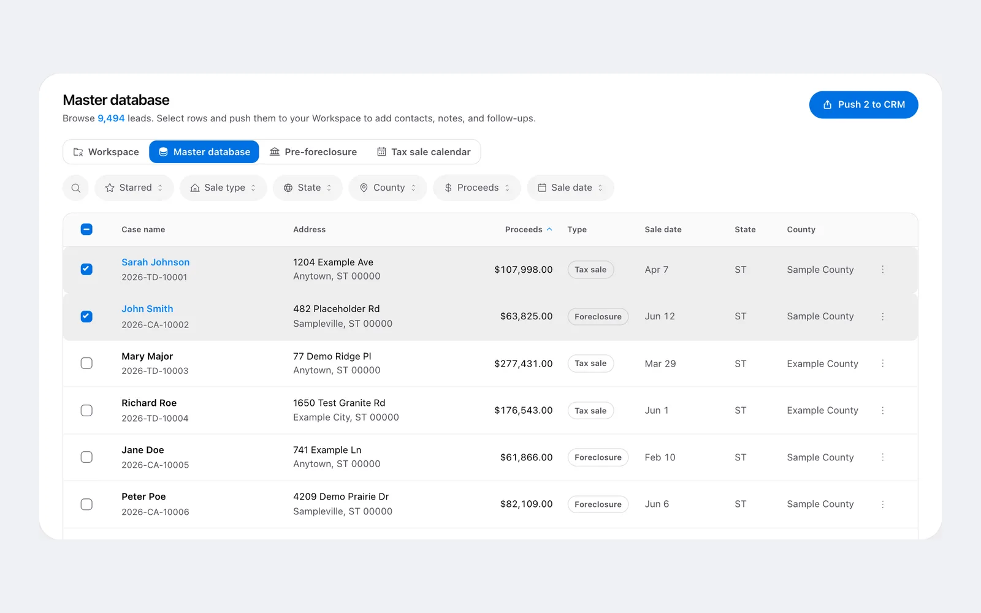
Task: Click the case number 2026-CA-10006
Action: pos(155,512)
